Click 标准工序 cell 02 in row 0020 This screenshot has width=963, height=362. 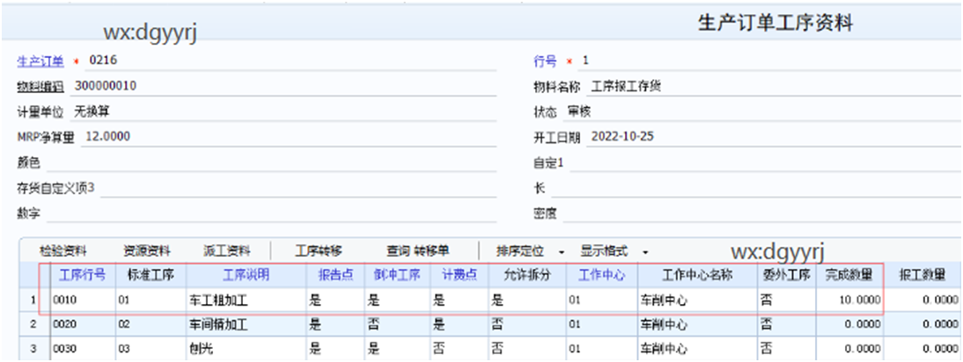pos(151,324)
